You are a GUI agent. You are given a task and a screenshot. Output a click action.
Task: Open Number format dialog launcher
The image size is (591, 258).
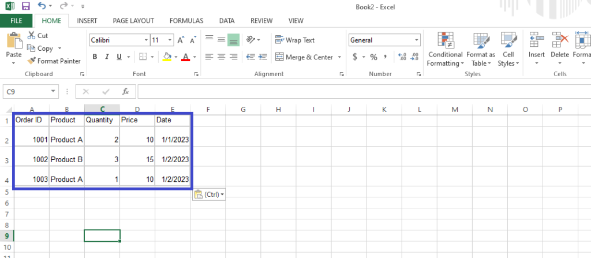(x=418, y=74)
